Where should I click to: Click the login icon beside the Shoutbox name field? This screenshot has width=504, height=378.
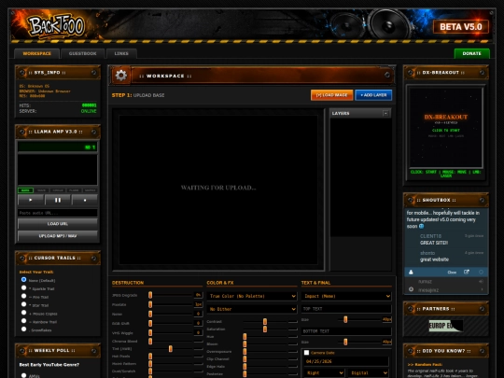[x=482, y=281]
